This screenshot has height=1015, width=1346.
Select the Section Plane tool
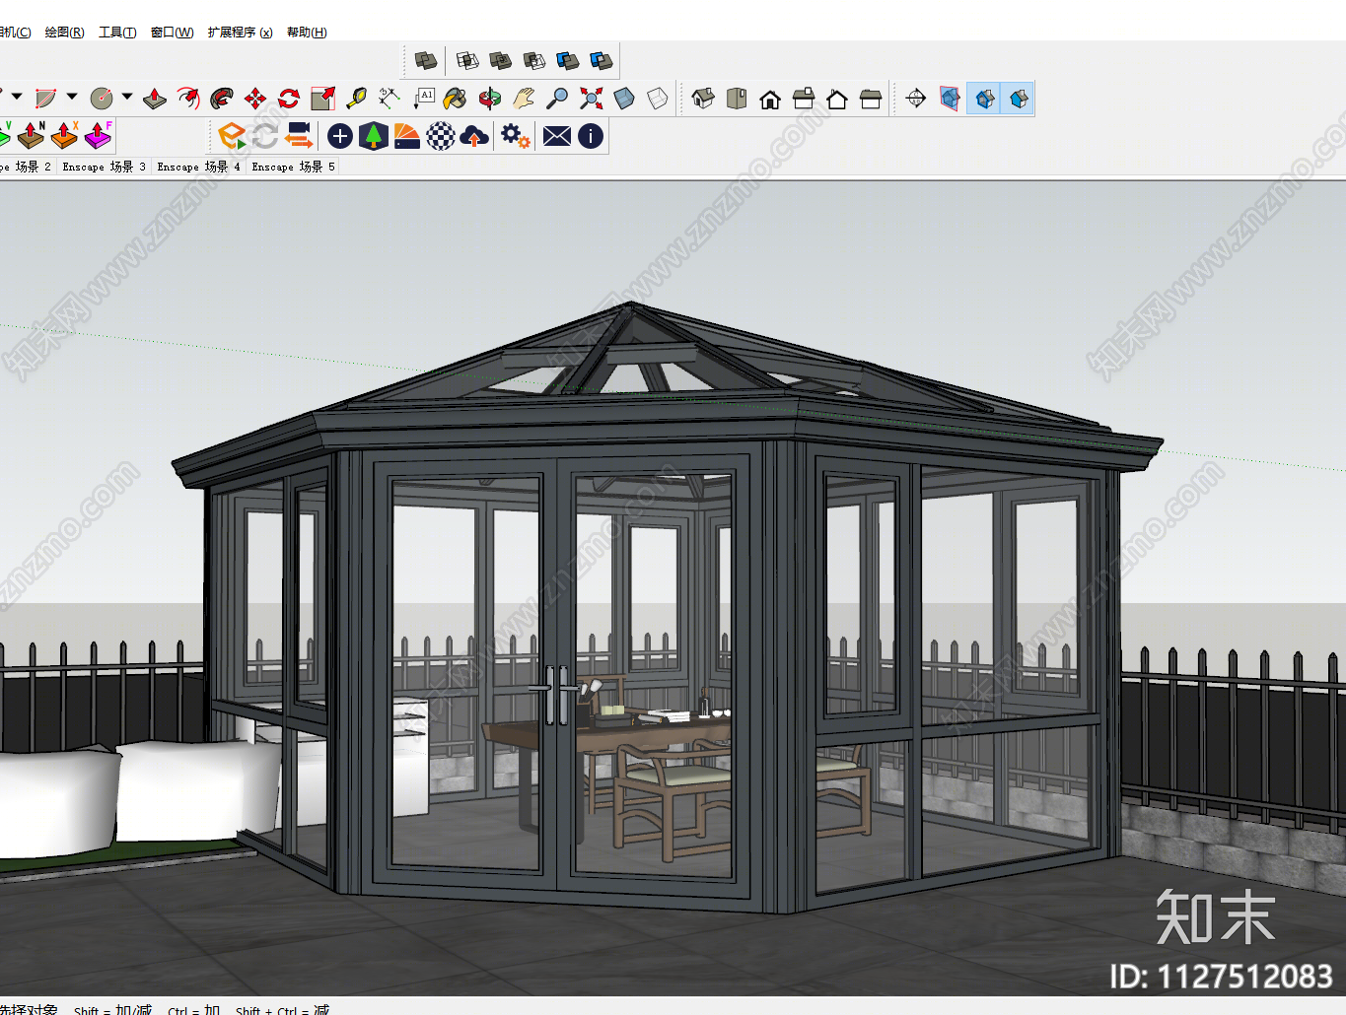916,99
